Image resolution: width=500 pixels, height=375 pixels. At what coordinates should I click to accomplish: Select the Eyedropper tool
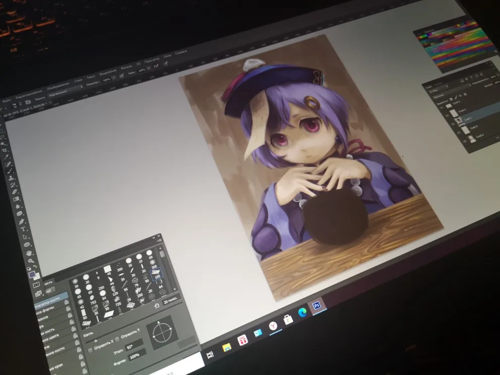(7, 156)
